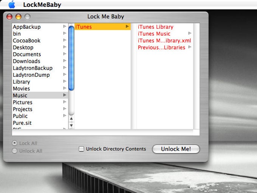Screen dimensions: 257x193
Task: Select the Pure.sit file
Action: pyautogui.click(x=40, y=123)
